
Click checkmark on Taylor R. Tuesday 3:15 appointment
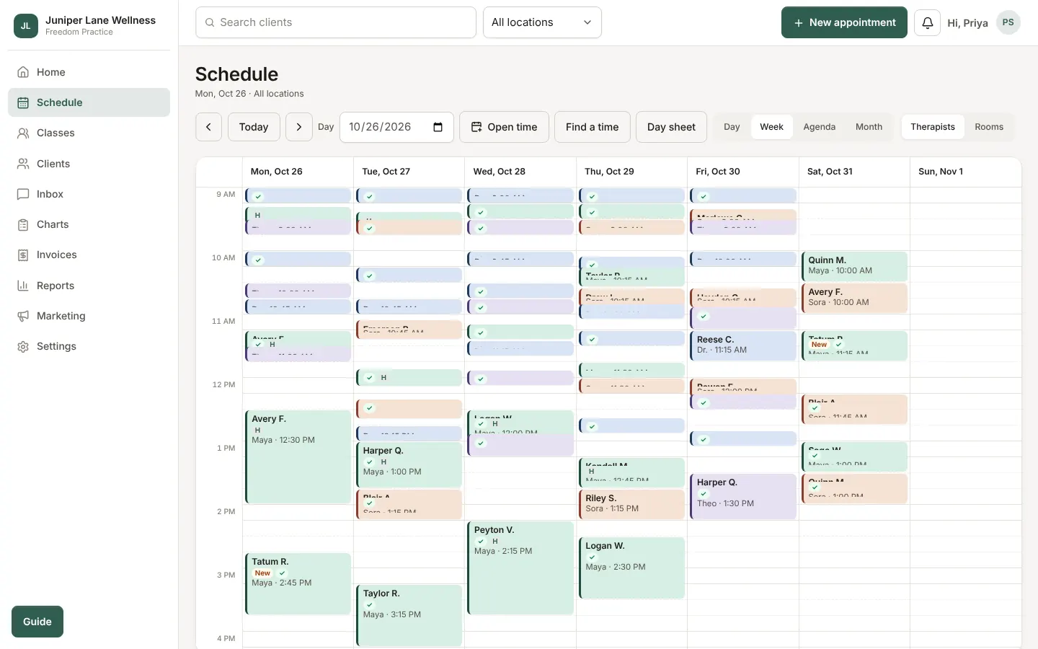click(x=370, y=605)
